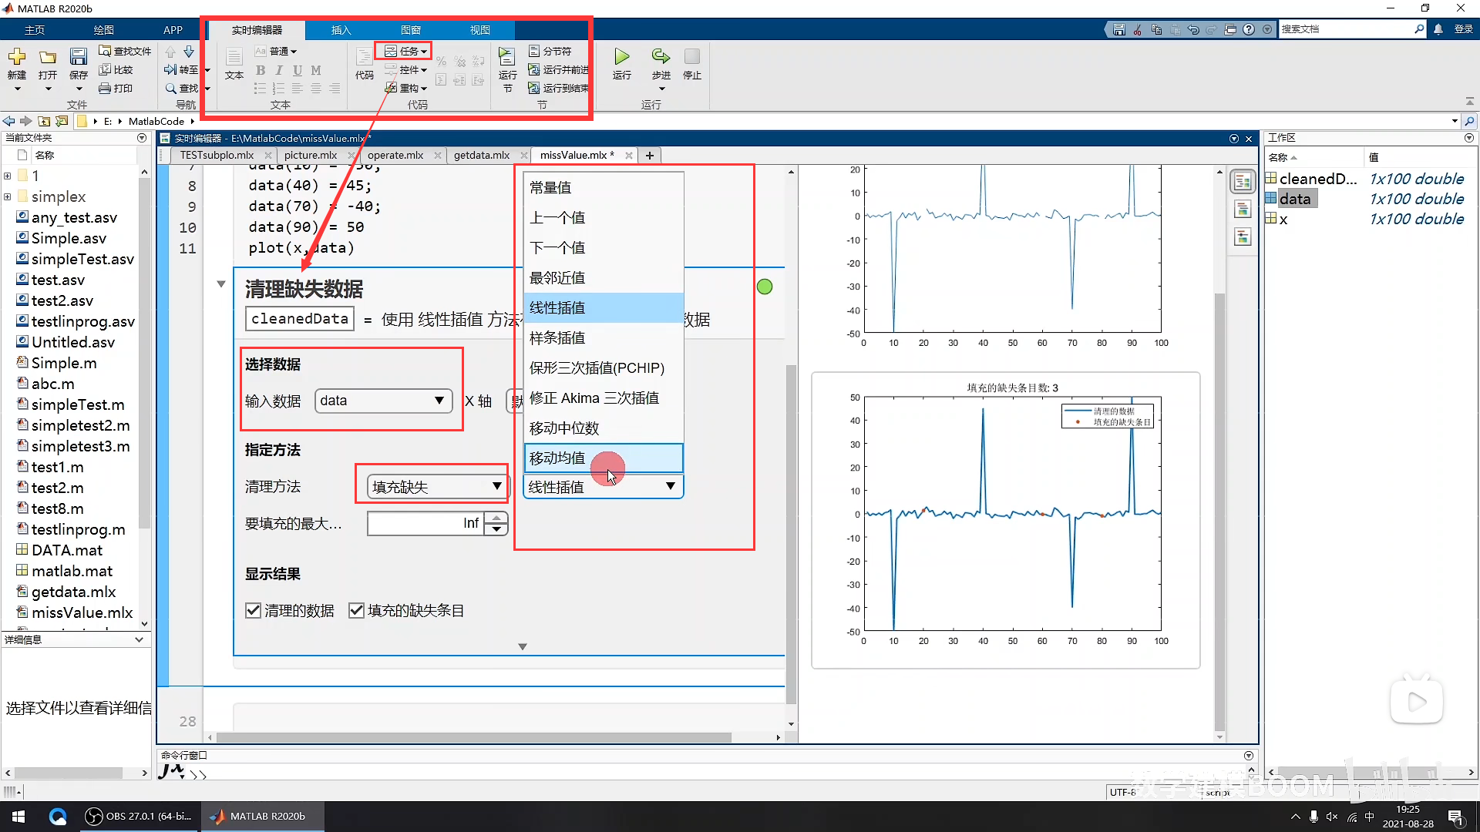Open the input data dropdown showing data
This screenshot has height=832, width=1480.
click(383, 401)
